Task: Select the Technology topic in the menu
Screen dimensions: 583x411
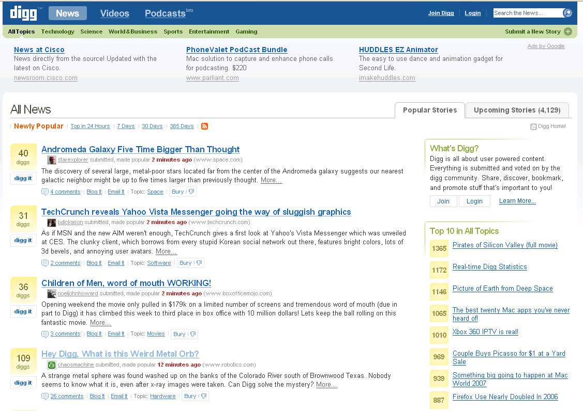Action: pyautogui.click(x=57, y=31)
